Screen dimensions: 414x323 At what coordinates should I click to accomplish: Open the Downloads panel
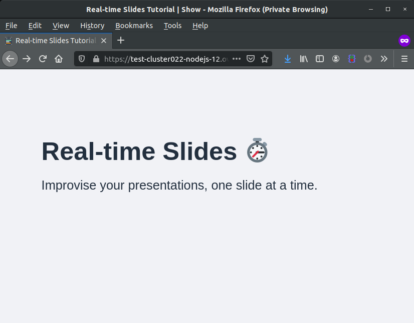point(287,59)
